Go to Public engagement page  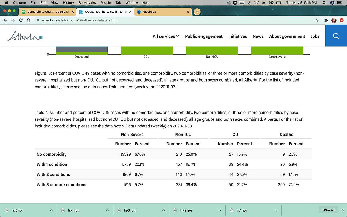[204, 36]
